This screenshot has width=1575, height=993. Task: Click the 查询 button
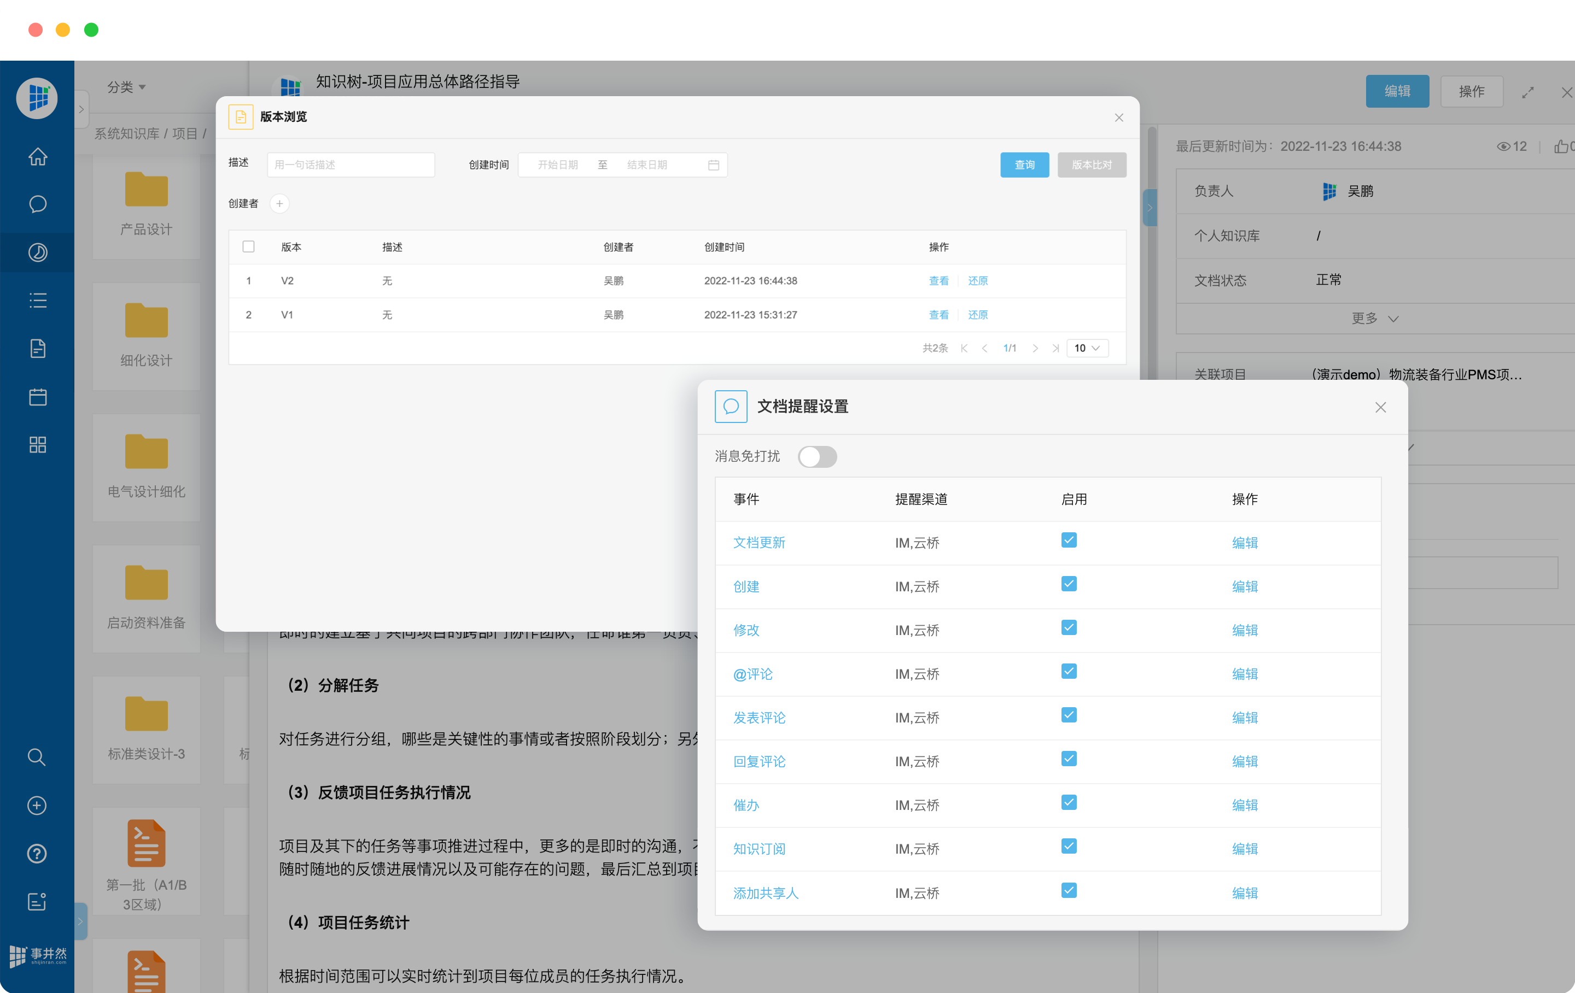point(1024,164)
